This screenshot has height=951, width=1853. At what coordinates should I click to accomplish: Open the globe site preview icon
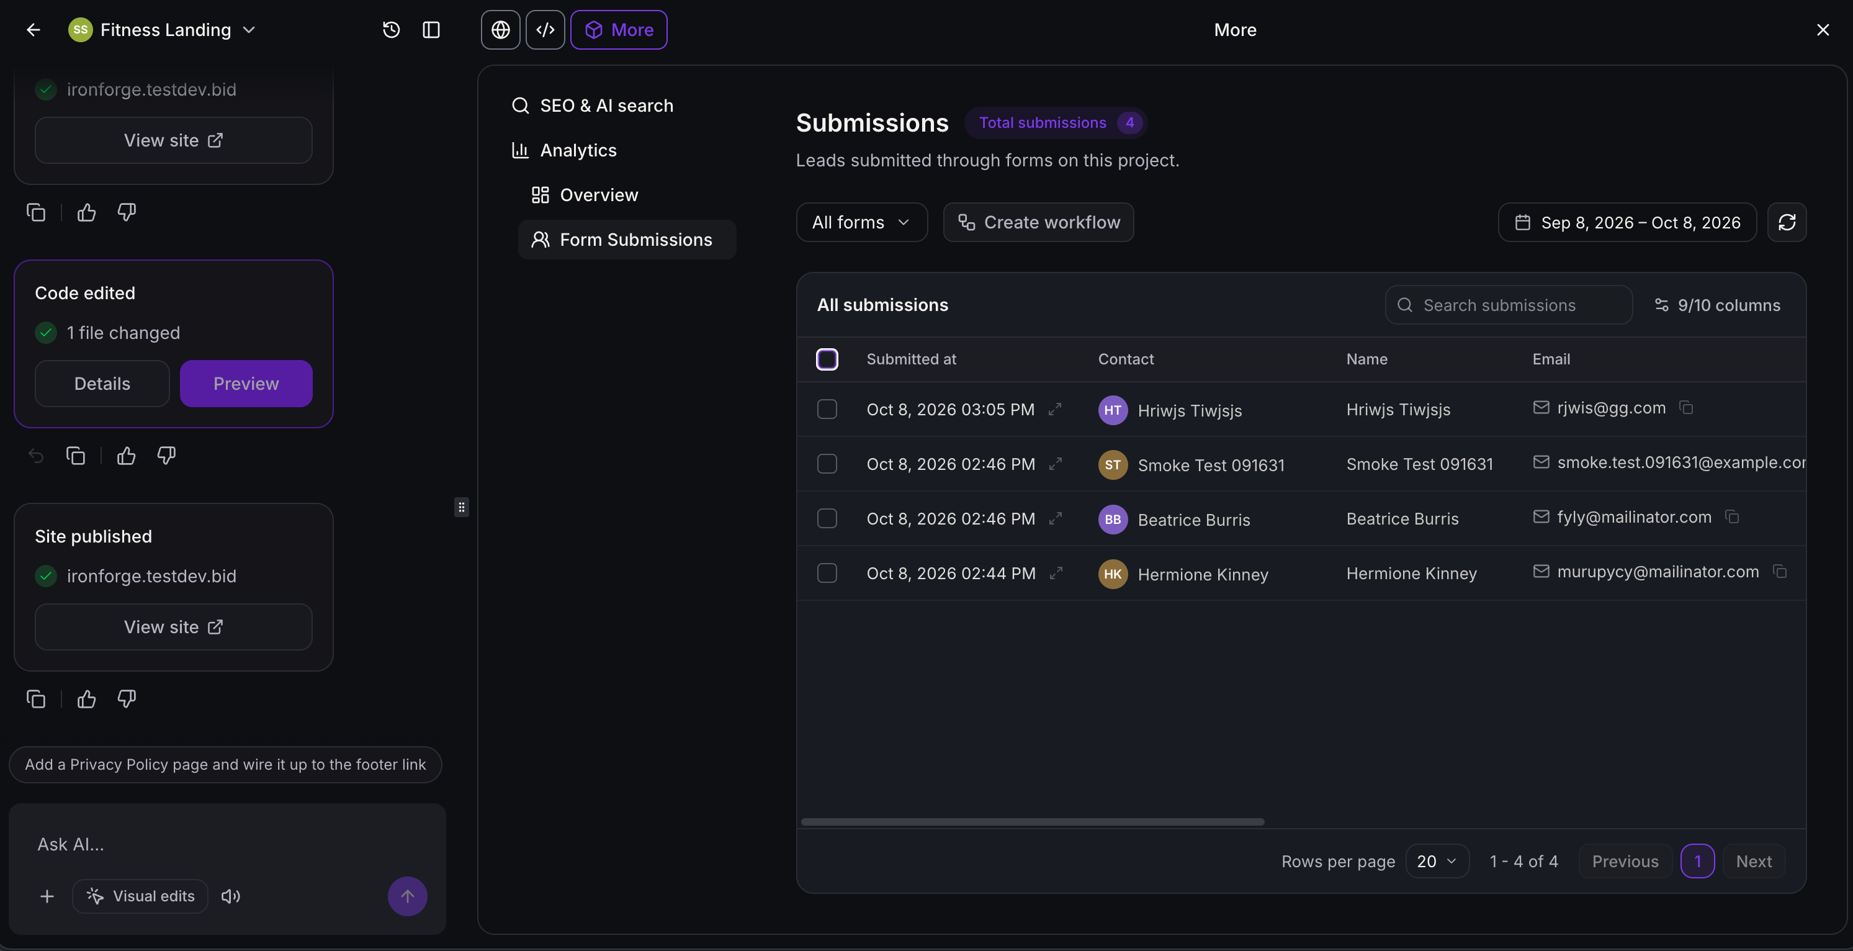click(501, 30)
